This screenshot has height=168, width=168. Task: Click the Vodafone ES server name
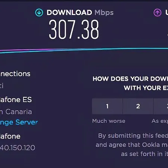[16, 100]
